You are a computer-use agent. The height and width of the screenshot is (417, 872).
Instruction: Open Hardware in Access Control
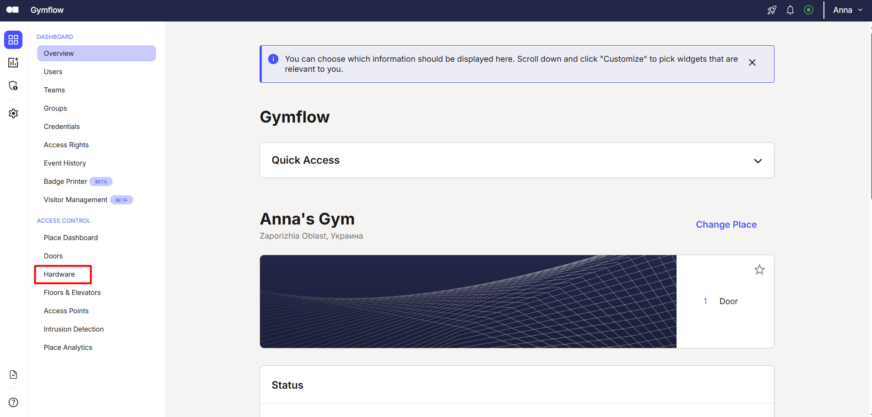tap(60, 274)
